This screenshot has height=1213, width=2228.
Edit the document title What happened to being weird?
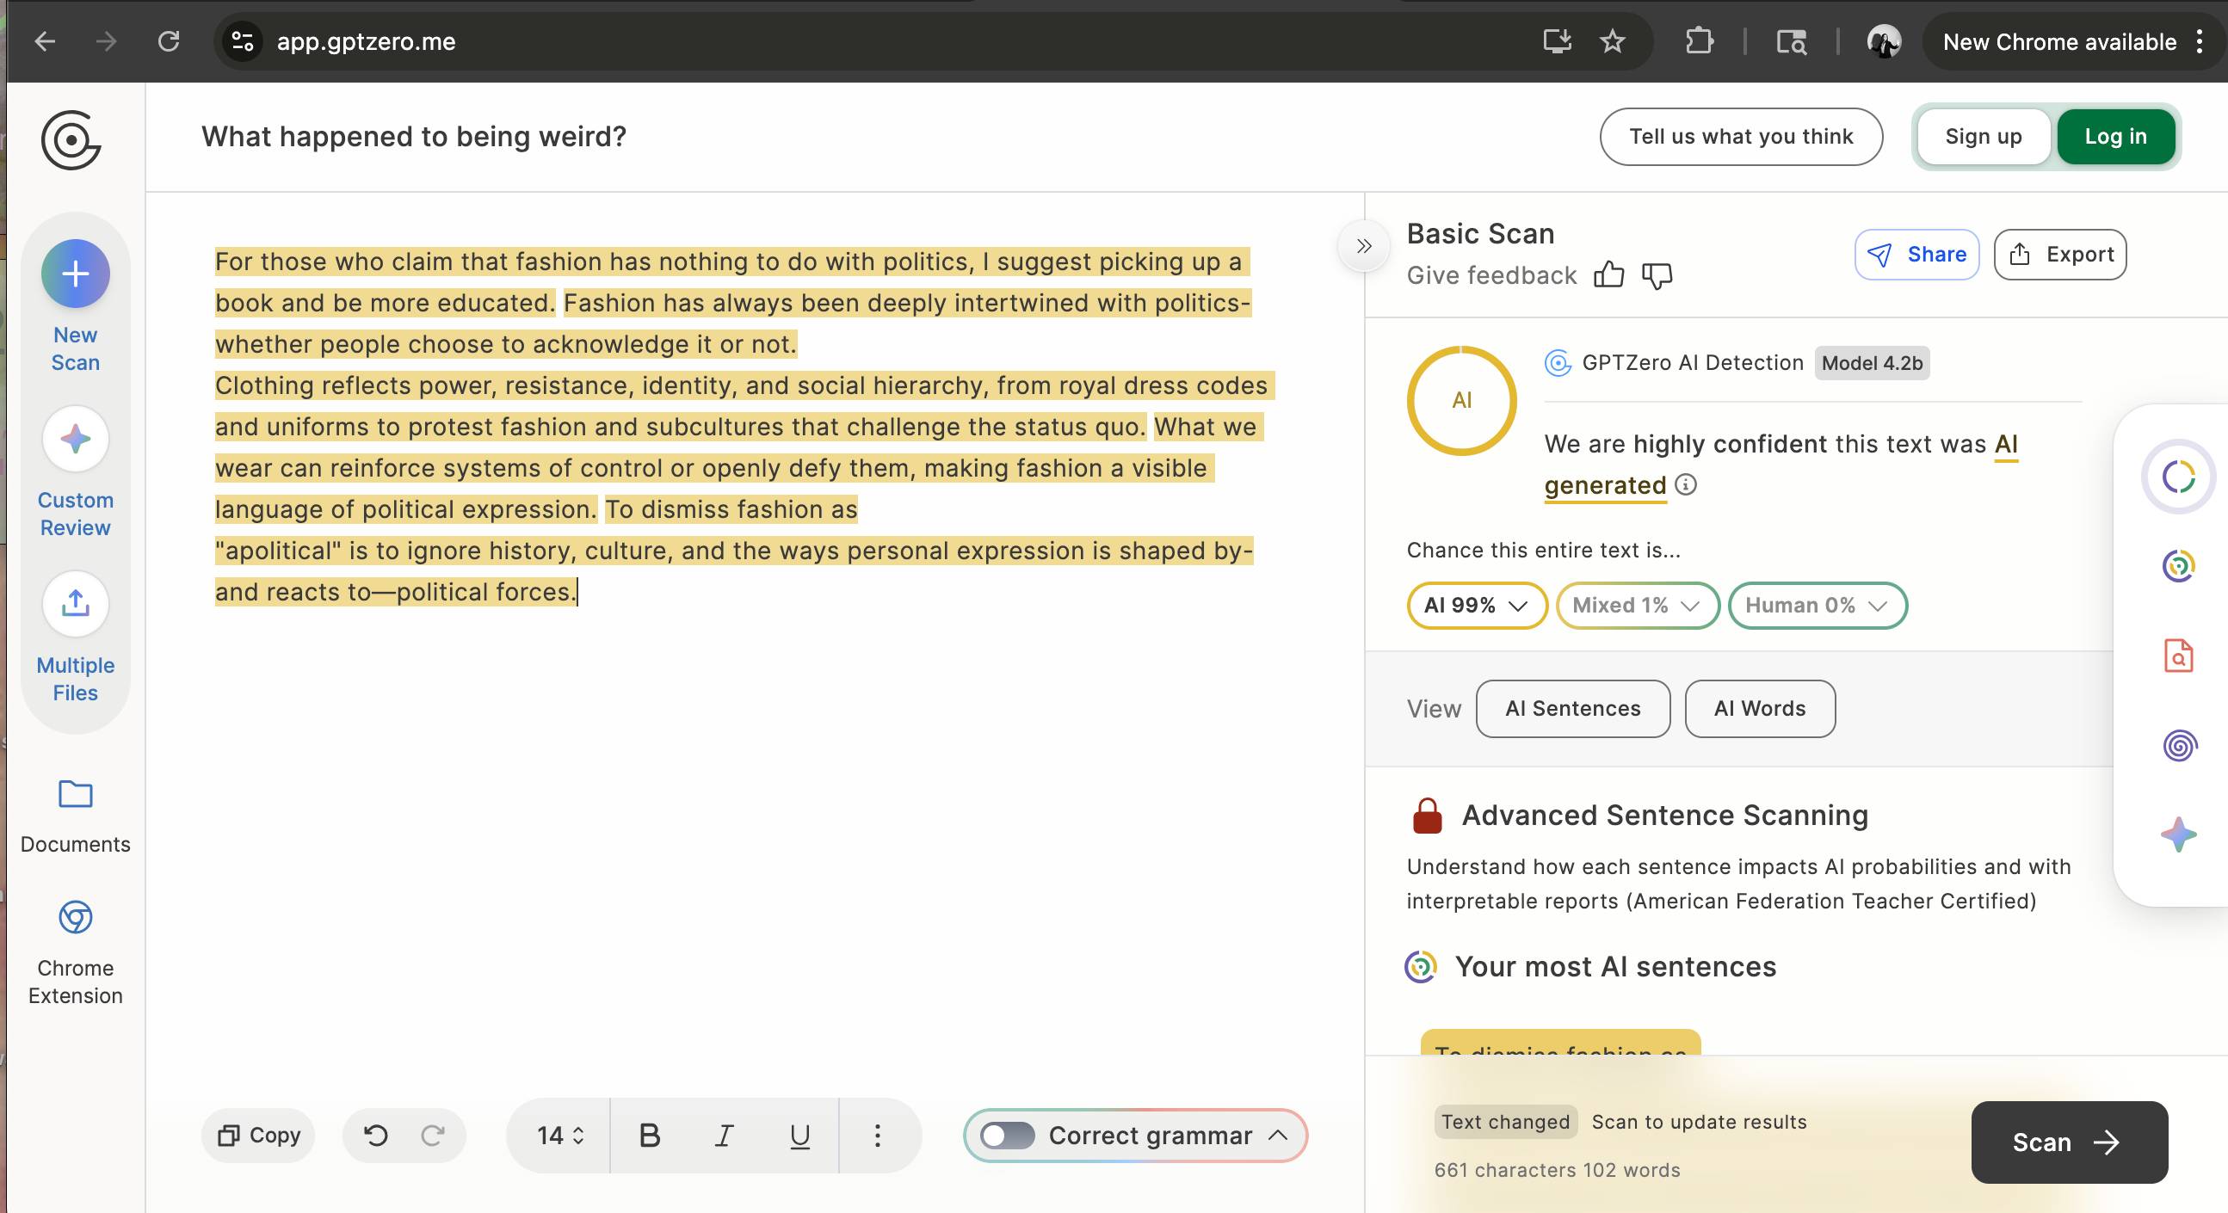pos(413,137)
